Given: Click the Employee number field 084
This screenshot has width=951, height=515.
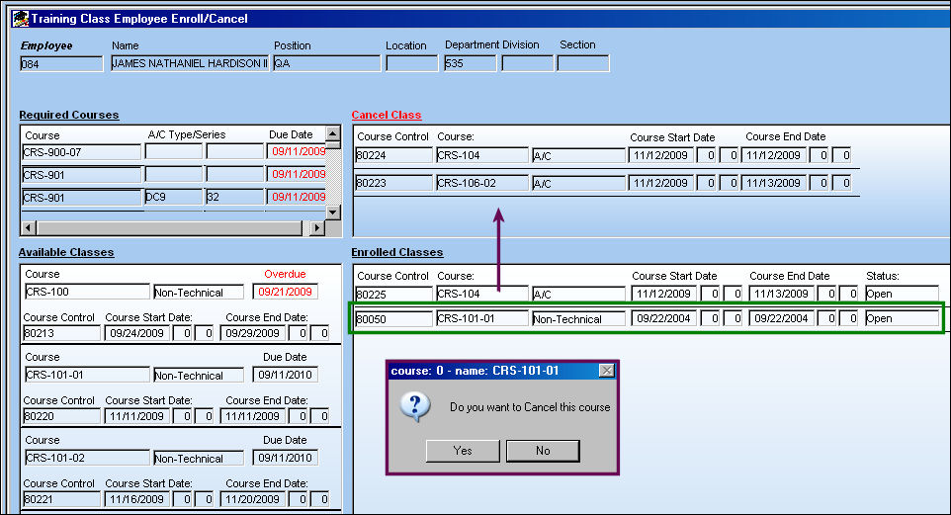Looking at the screenshot, I should coord(61,63).
